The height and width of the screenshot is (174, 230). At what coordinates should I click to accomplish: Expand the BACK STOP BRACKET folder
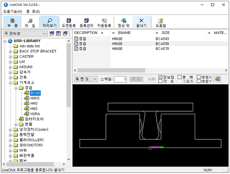[x=10, y=52]
